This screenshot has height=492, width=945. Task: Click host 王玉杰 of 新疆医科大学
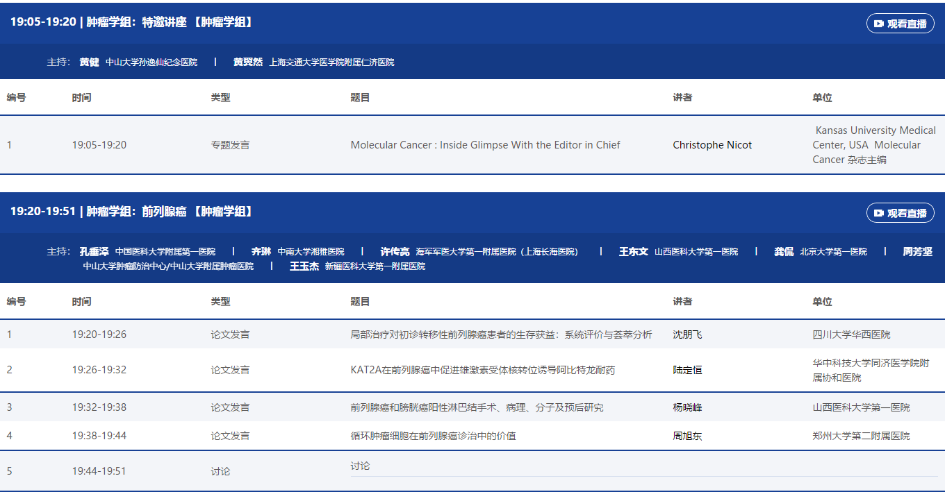click(x=304, y=266)
